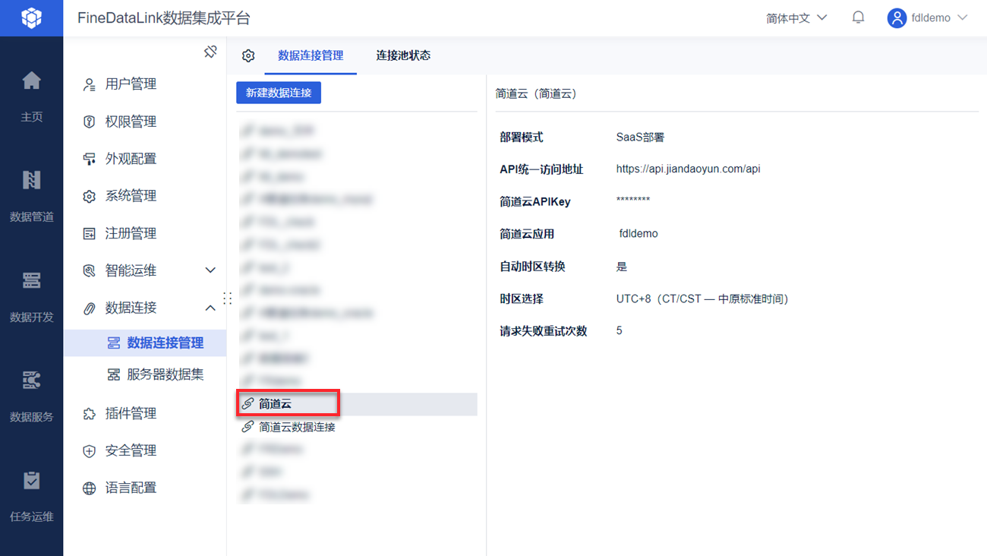Click the gear icon beside 数据连接管理 tab
Screen dimensions: 987x556
click(x=248, y=55)
